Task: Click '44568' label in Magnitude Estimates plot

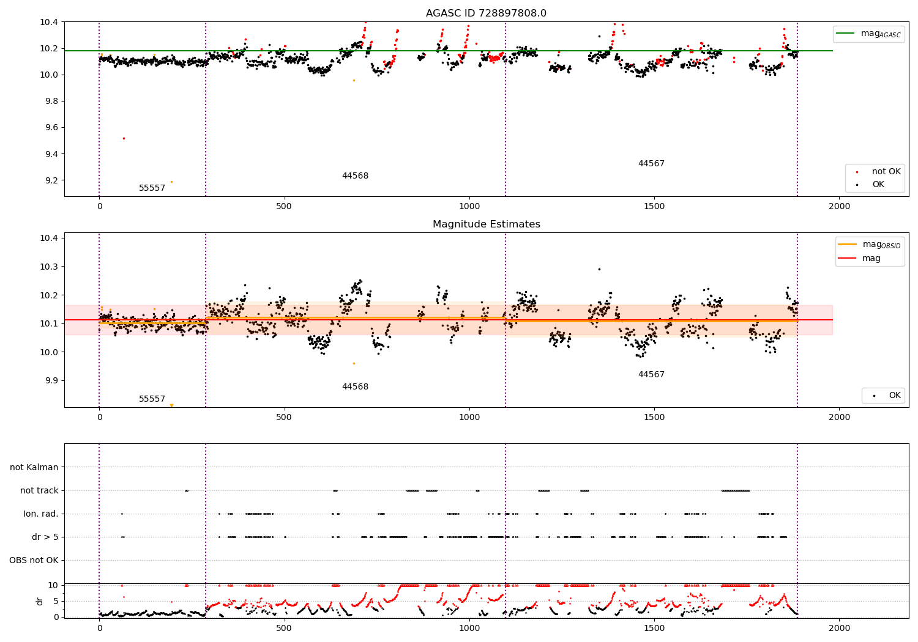Action: 355,386
